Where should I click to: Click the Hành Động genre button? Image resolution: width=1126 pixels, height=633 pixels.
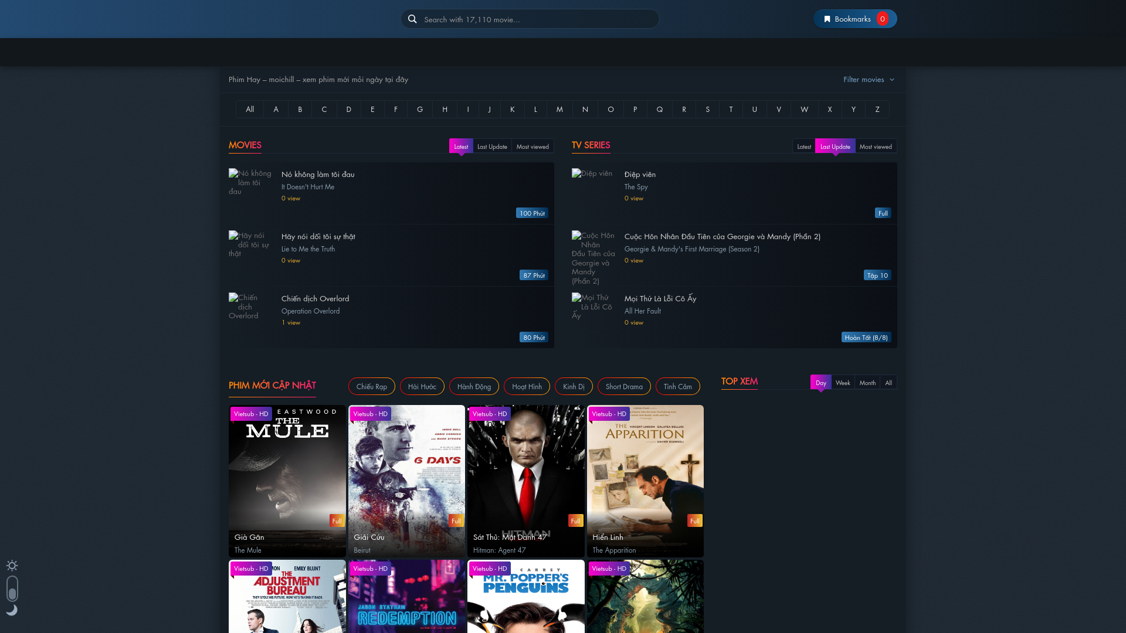point(474,386)
